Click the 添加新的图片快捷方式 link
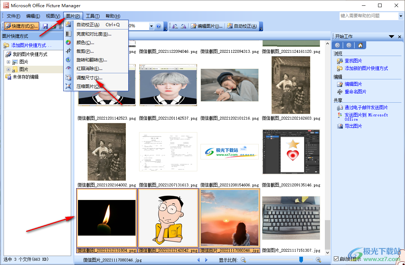 (366, 68)
